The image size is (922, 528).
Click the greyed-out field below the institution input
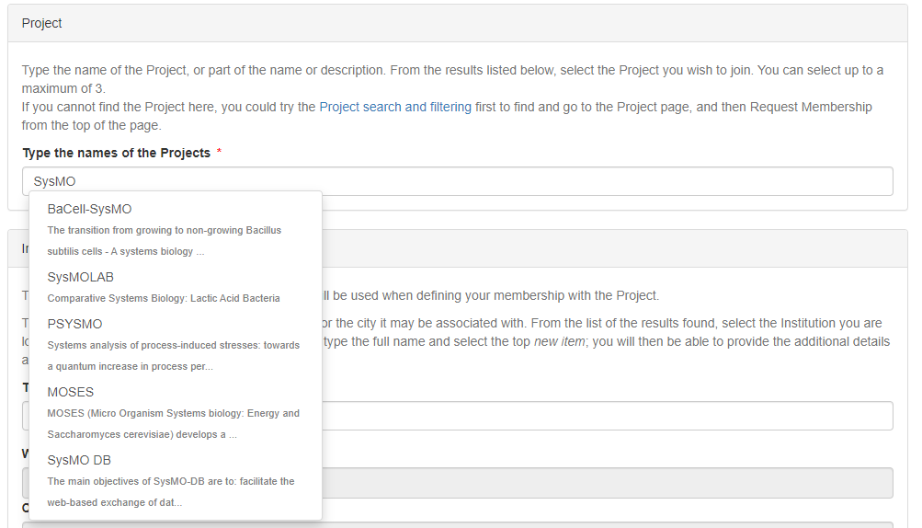(x=607, y=482)
